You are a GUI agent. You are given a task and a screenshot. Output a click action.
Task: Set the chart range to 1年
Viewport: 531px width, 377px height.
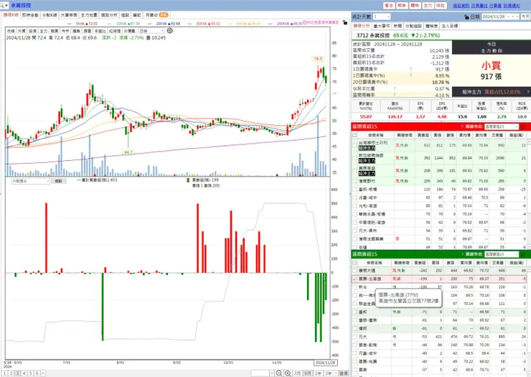318,373
